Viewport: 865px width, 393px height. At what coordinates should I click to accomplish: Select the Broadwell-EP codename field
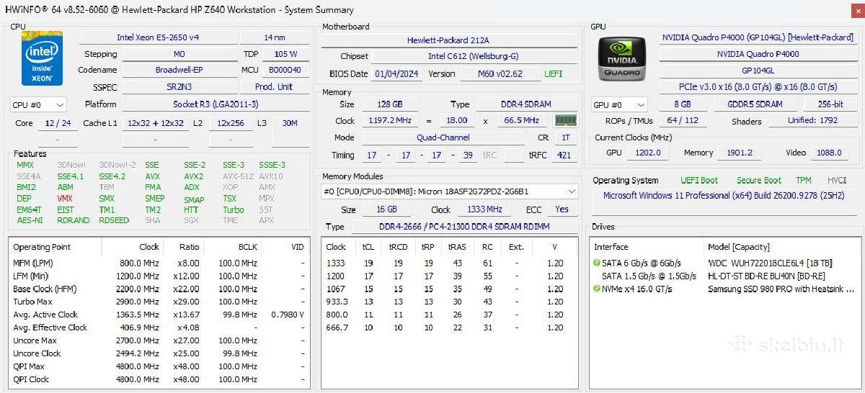point(179,71)
